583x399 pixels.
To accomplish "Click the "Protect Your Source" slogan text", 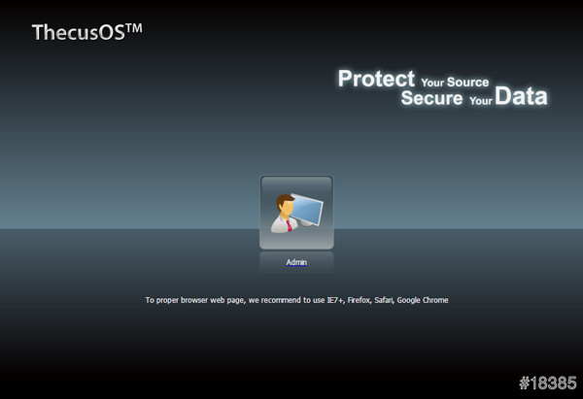I will (x=414, y=79).
